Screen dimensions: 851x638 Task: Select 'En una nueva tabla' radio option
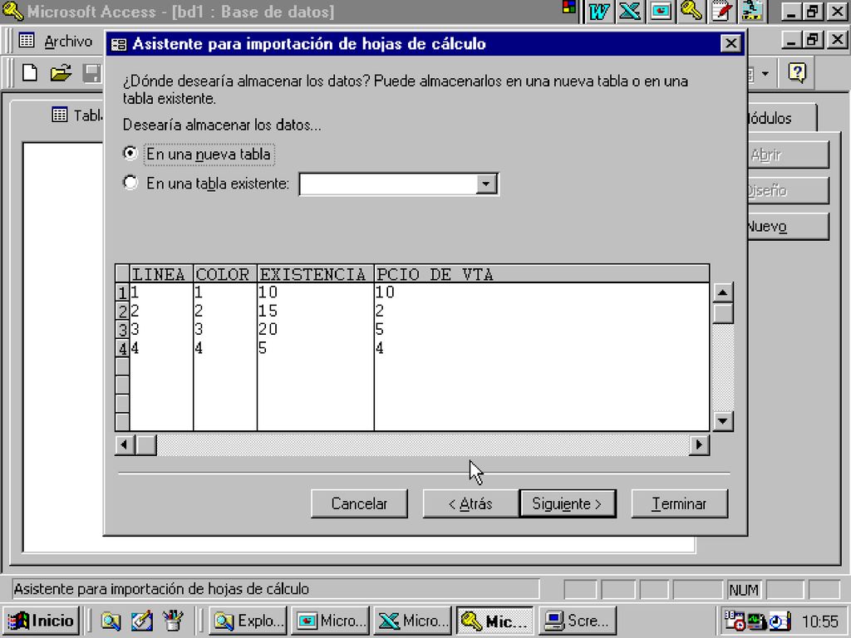coord(130,154)
